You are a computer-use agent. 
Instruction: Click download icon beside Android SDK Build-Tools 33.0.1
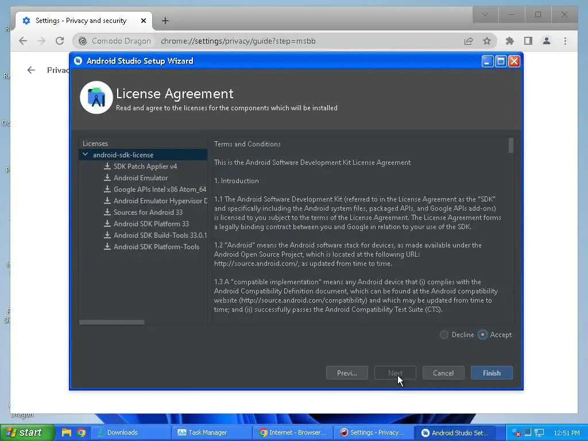(107, 235)
